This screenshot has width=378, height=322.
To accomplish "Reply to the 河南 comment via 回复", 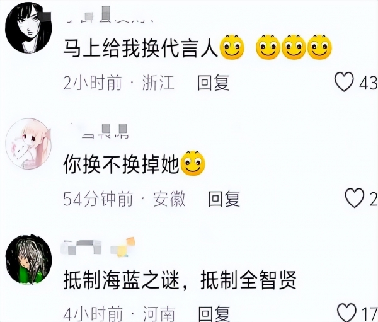I will click(x=214, y=314).
